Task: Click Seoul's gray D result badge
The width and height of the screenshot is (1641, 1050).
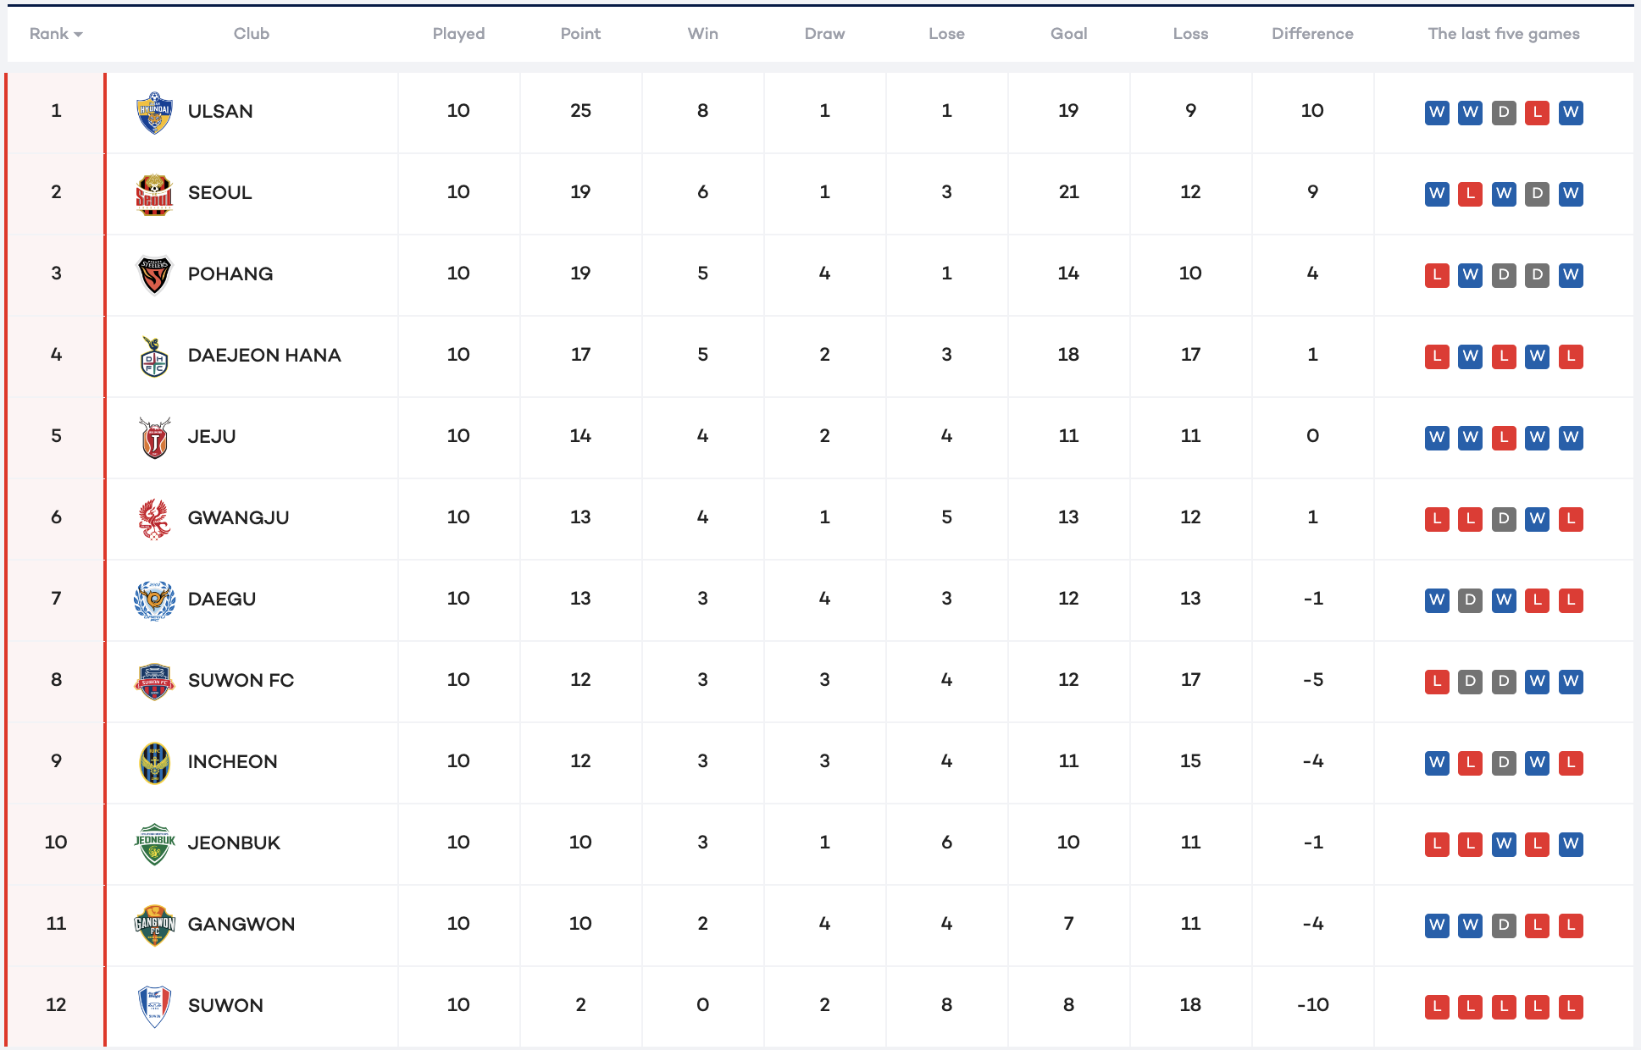Action: [x=1537, y=193]
